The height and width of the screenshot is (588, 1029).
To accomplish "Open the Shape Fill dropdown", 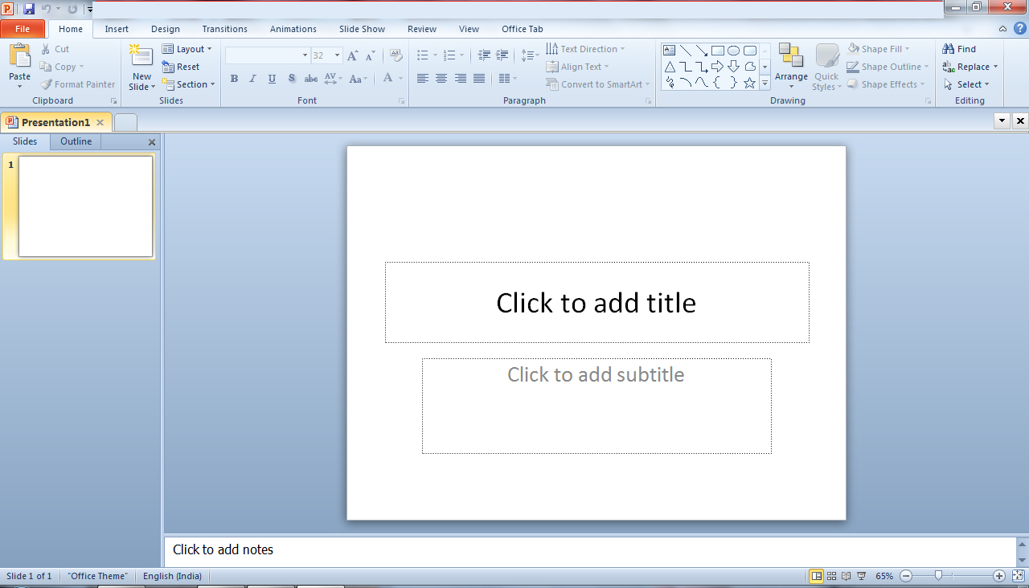I will [x=879, y=49].
